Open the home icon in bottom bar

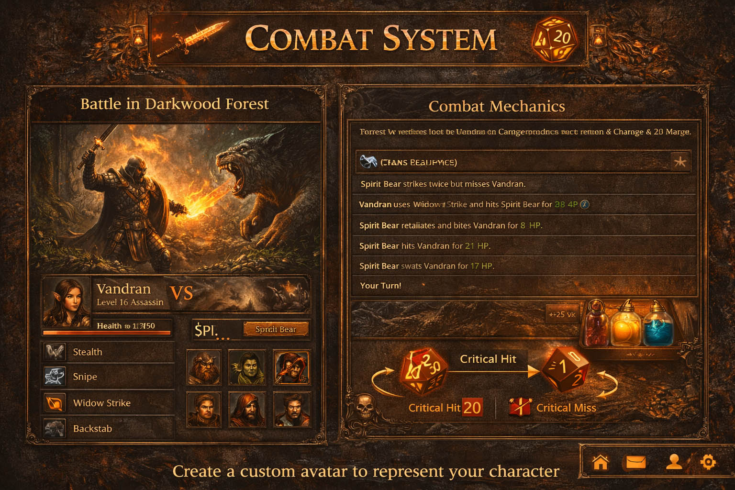[x=600, y=462]
